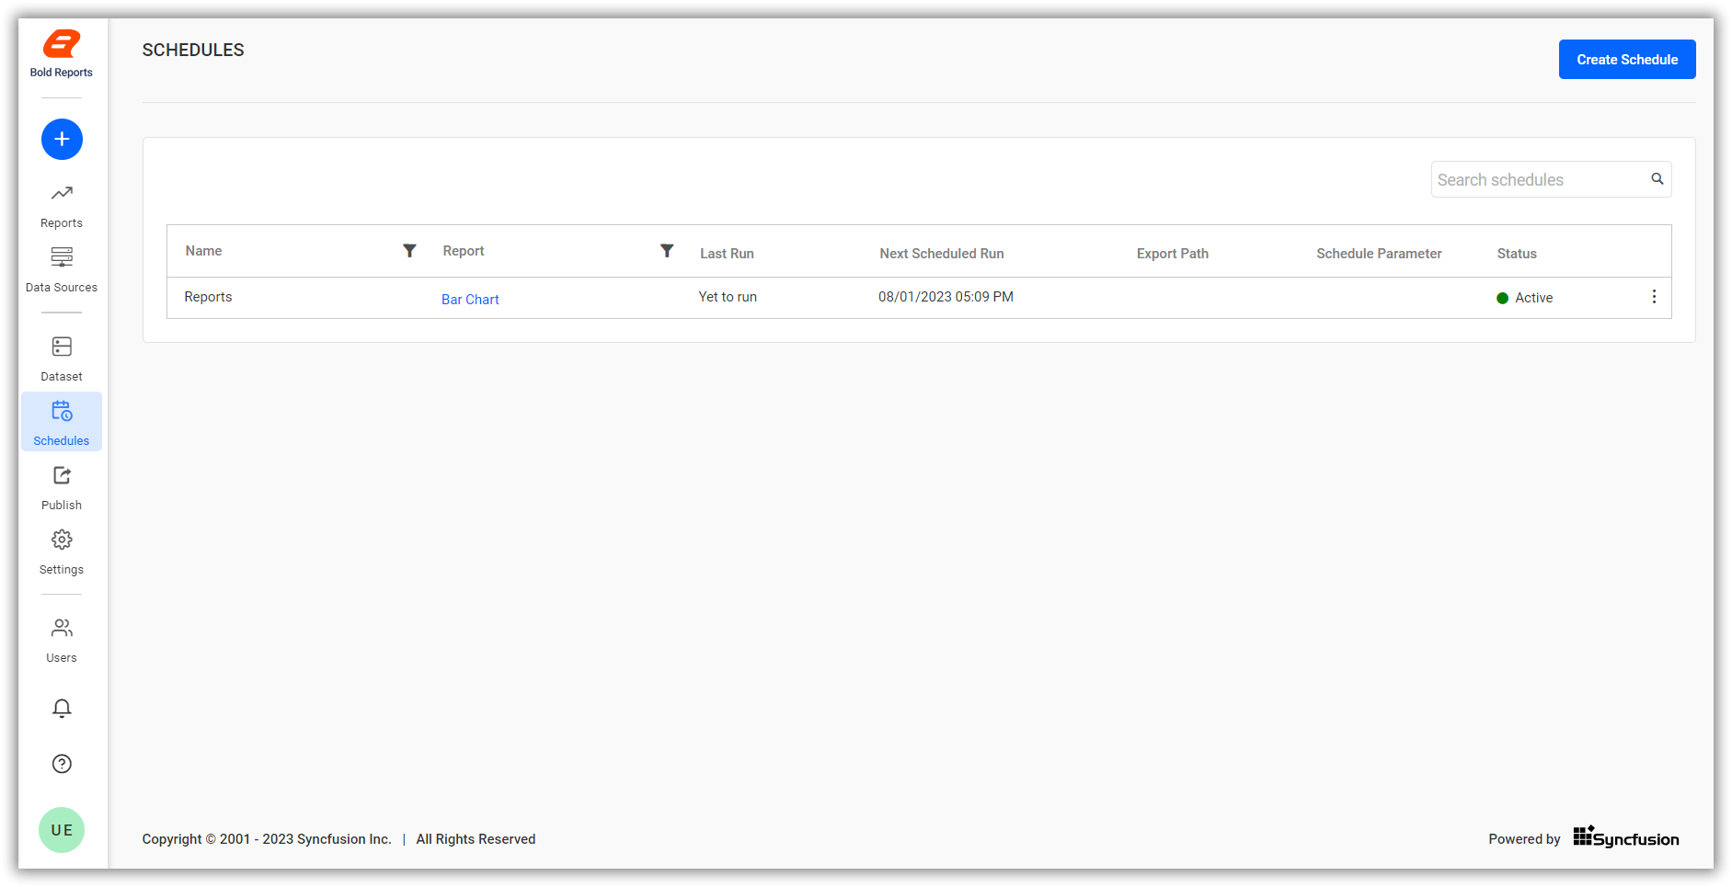Open the Report column filter

667,250
